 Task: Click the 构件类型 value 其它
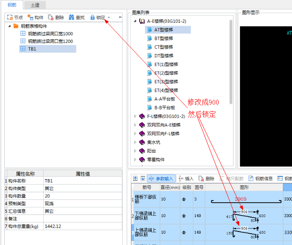pos(83,188)
